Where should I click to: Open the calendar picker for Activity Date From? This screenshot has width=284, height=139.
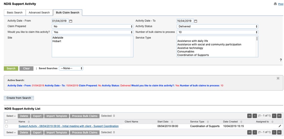tap(71, 21)
